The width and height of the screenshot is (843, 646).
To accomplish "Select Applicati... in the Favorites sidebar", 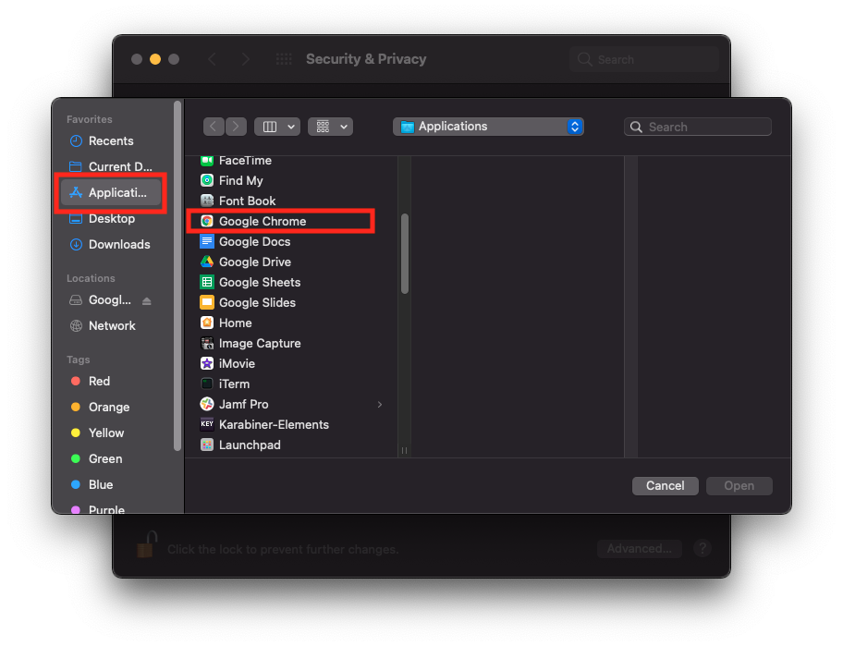I will click(111, 192).
